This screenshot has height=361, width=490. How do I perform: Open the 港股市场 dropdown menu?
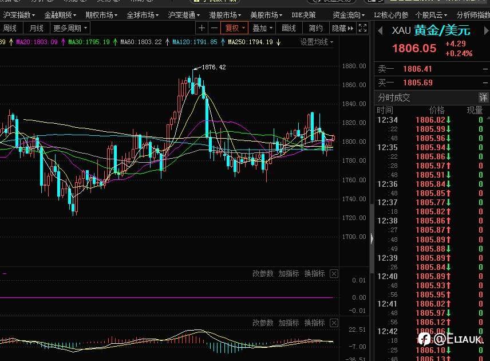click(226, 15)
